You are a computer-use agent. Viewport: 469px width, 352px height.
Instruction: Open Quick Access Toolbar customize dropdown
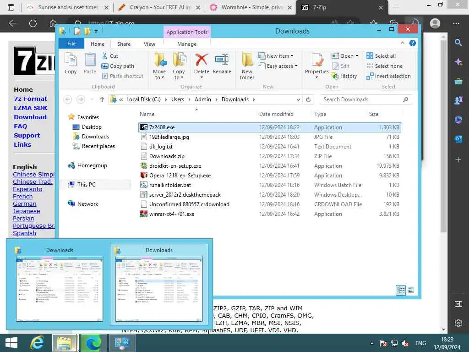point(96,32)
